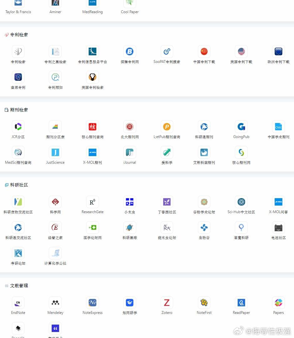294x338 pixels.
Task: Open the Zotero red Z icon
Action: pos(167,302)
